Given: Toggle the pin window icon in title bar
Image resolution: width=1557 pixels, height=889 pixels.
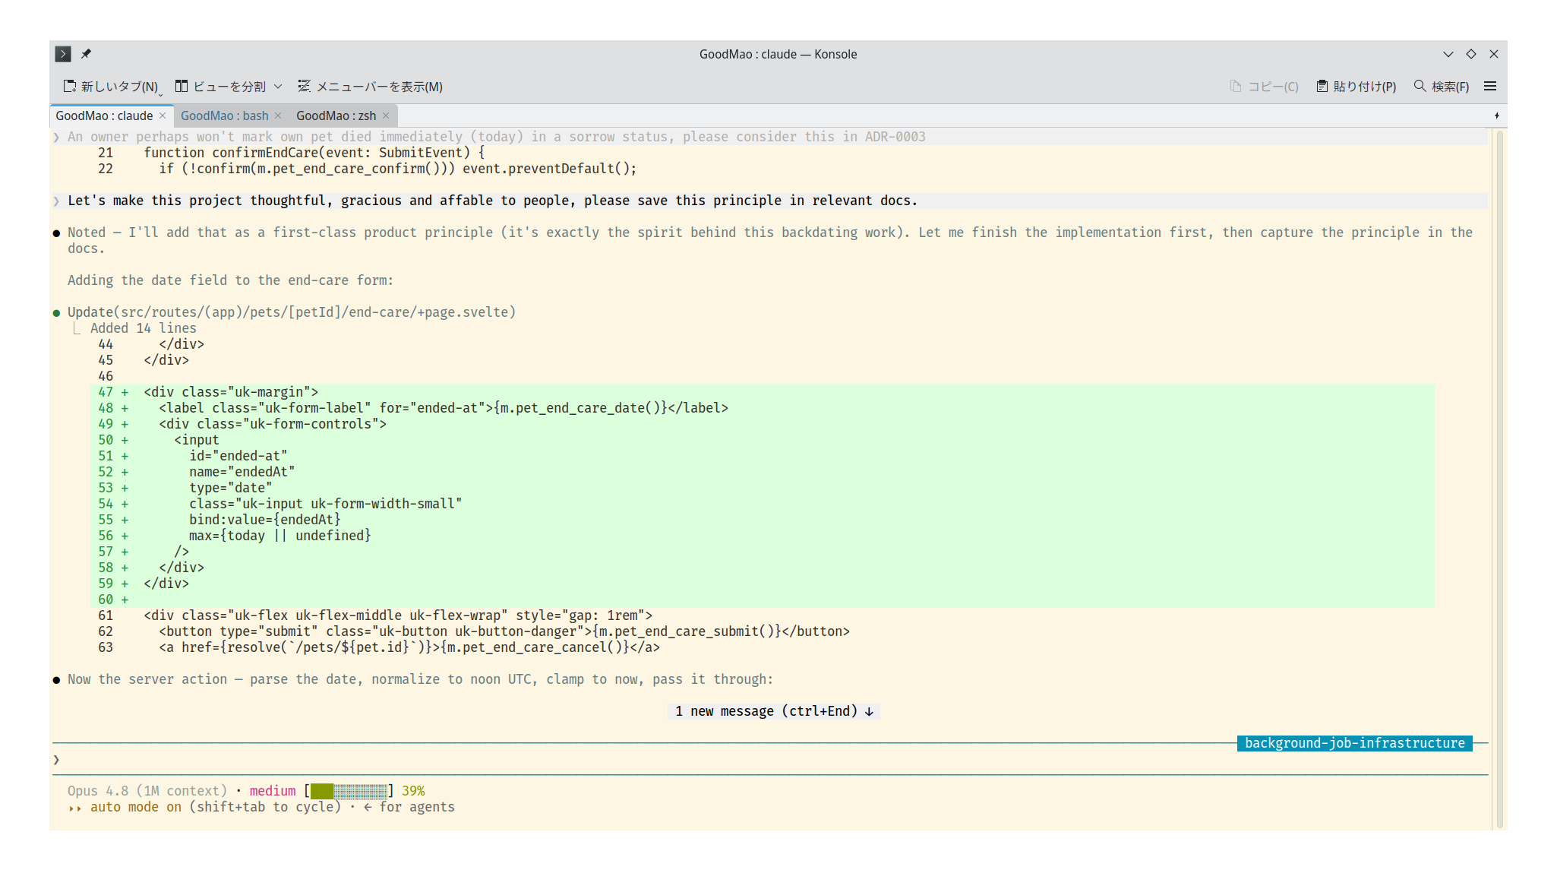Looking at the screenshot, I should coord(86,54).
